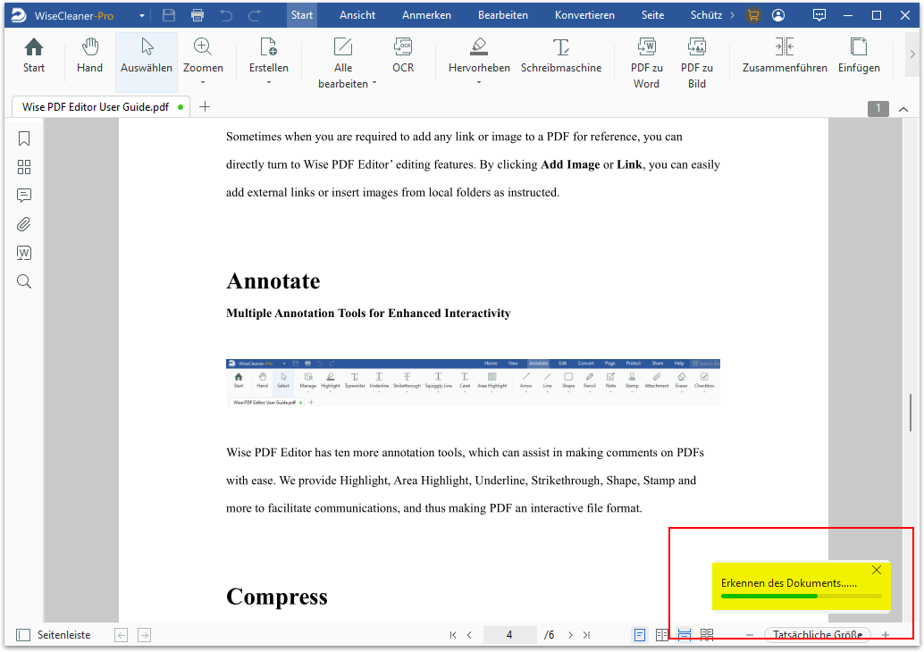Click the OCR recognition progress bar
Image resolution: width=924 pixels, height=652 pixels.
click(801, 596)
